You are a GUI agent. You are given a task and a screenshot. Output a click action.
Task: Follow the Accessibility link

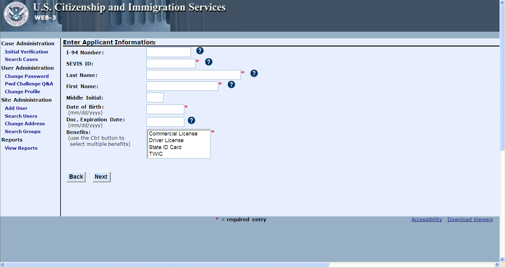[x=427, y=219]
